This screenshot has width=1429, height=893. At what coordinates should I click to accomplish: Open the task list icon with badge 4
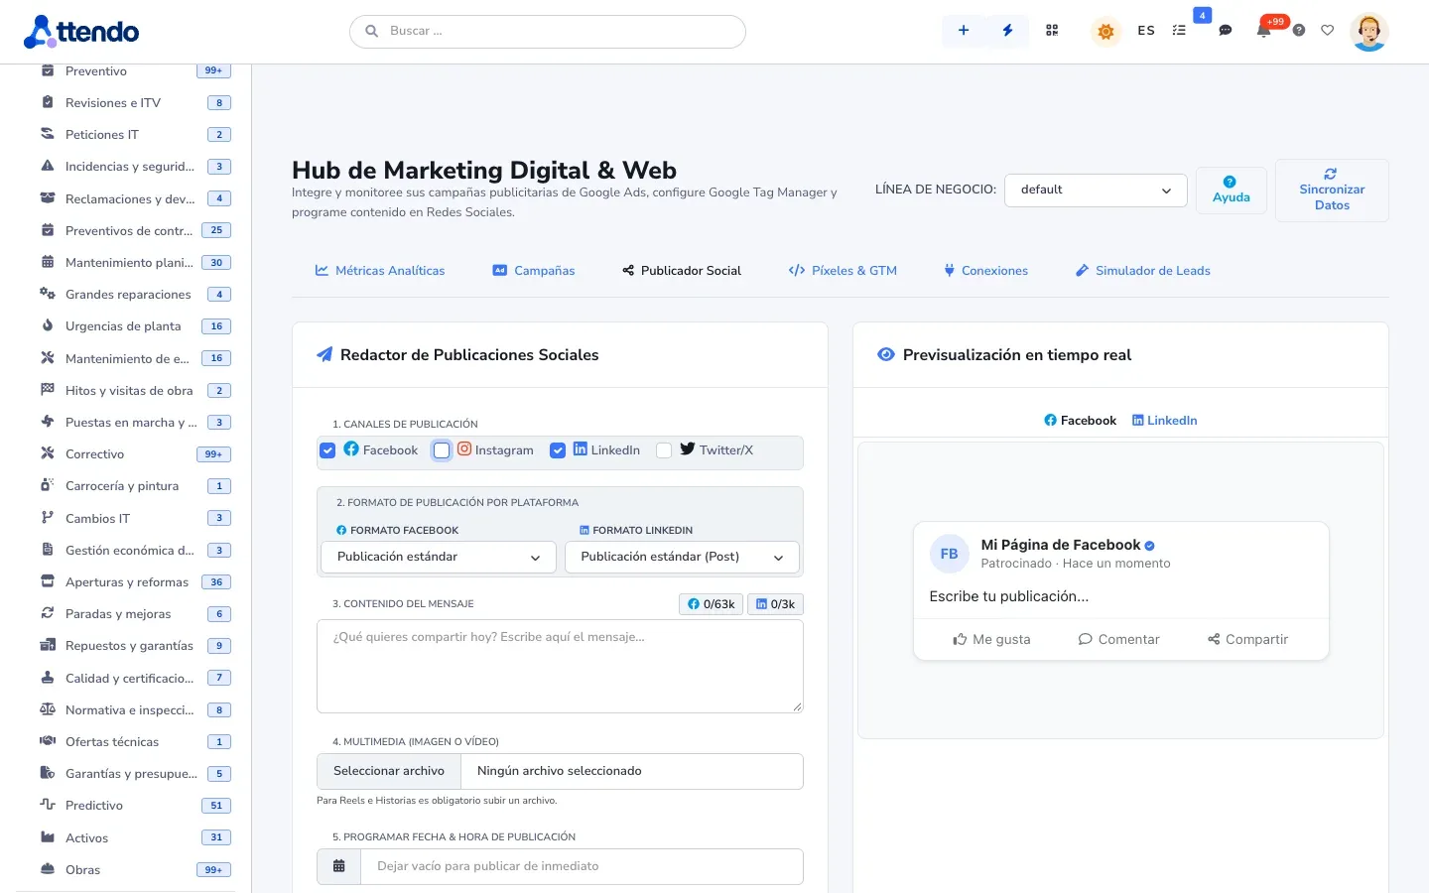click(x=1179, y=31)
